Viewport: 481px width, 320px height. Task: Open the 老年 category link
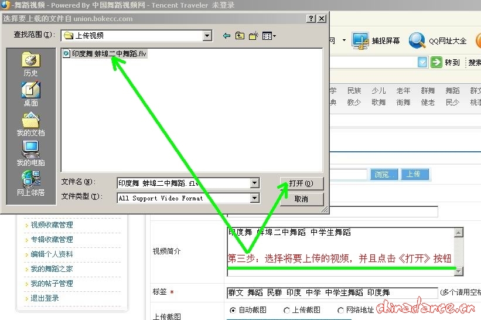coord(403,90)
